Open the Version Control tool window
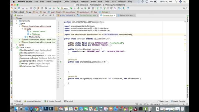The height and width of the screenshot is (112, 199). 53,101
